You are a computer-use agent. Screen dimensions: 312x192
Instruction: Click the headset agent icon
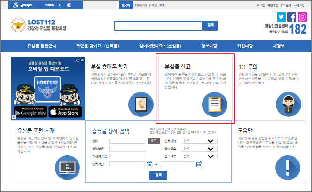289,104
